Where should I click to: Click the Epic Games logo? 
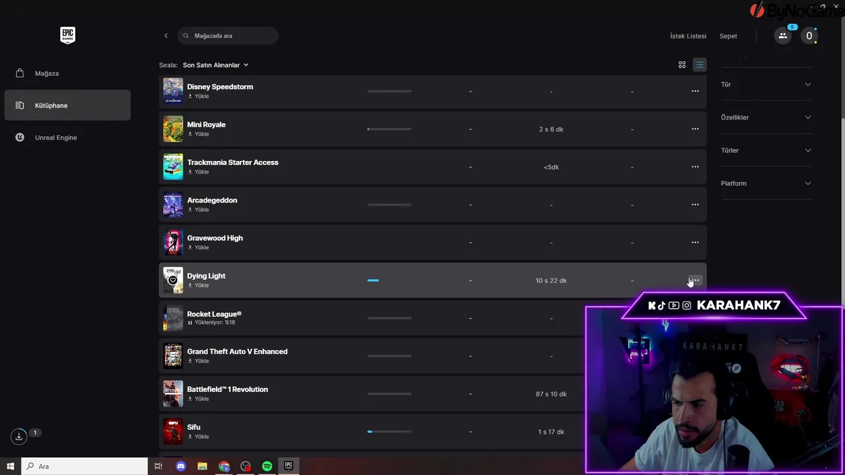pyautogui.click(x=67, y=36)
